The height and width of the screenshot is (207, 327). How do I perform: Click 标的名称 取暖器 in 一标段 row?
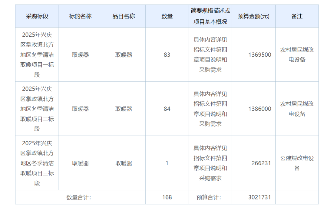pyautogui.click(x=80, y=55)
